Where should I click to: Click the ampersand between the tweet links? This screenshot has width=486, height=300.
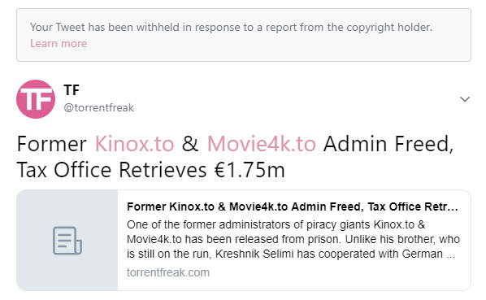coord(190,144)
